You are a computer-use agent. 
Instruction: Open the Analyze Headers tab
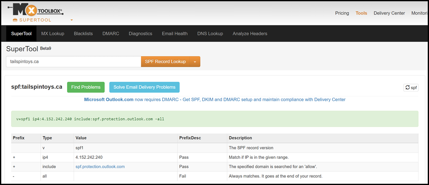[x=250, y=34]
